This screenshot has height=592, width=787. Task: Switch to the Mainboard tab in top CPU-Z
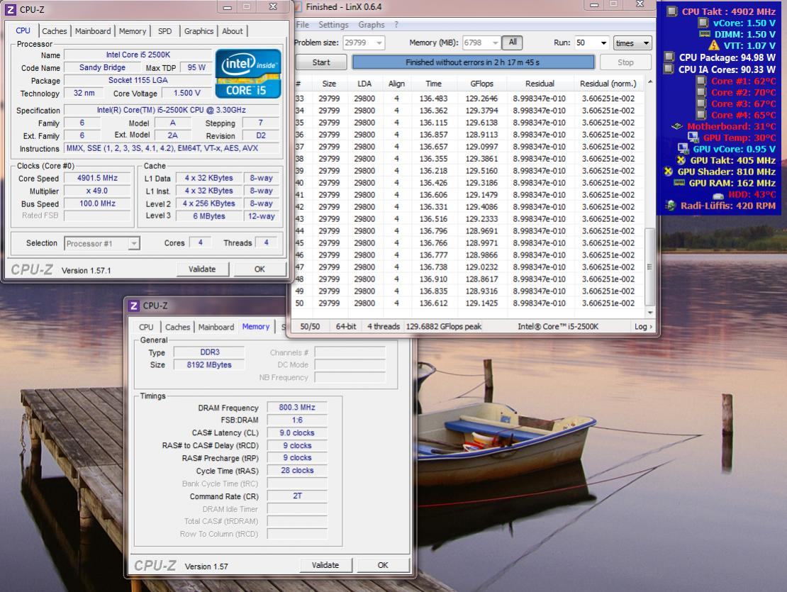point(93,31)
